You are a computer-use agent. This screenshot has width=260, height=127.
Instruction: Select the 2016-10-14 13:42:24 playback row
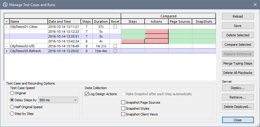pos(64,41)
